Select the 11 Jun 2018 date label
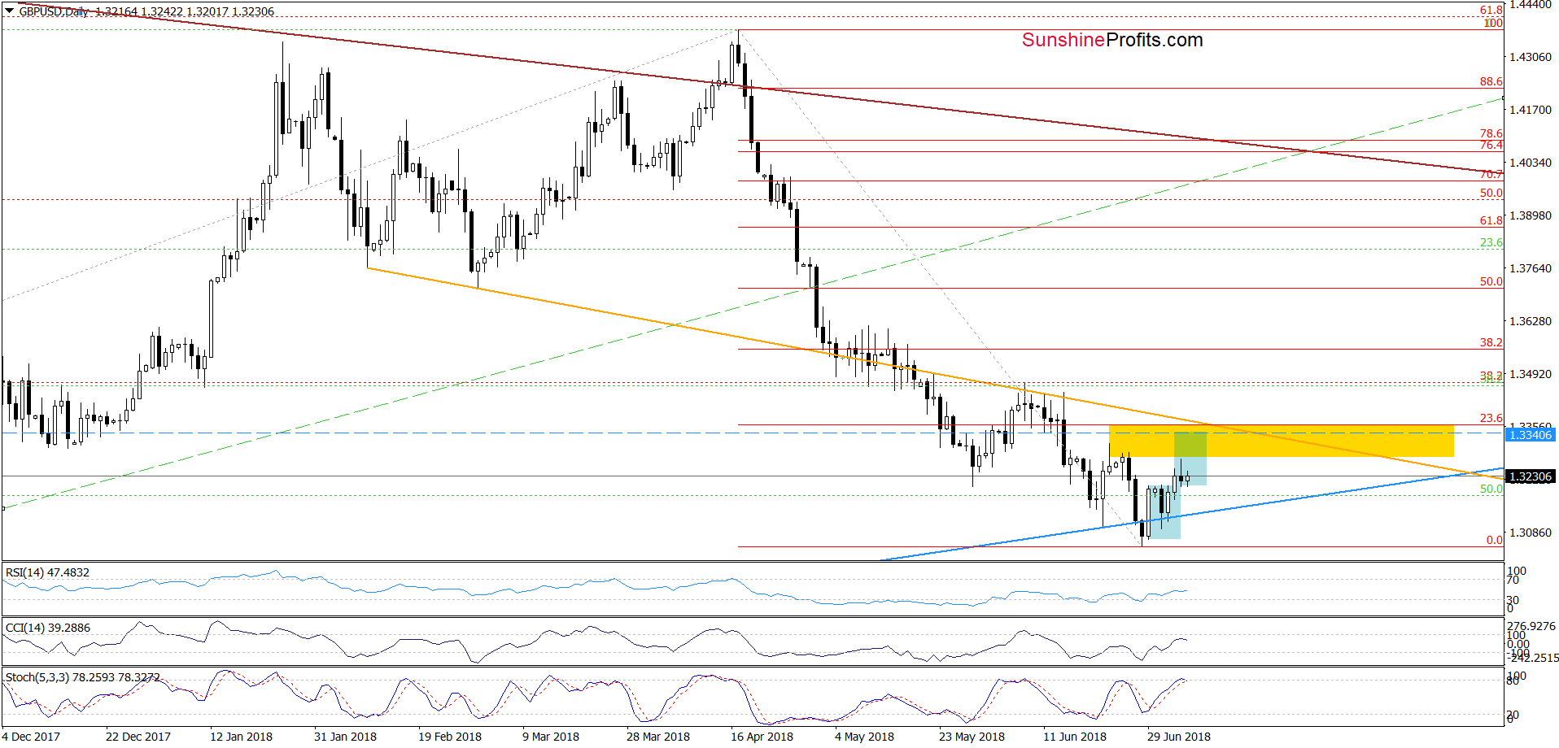Viewport: 1559px width, 748px height. tap(1075, 737)
